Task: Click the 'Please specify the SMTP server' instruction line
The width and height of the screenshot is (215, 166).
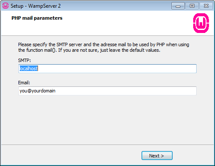Action: [103, 44]
